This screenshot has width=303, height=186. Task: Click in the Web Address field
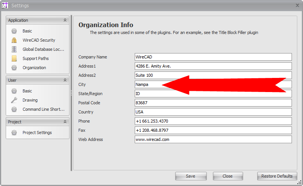point(213,139)
